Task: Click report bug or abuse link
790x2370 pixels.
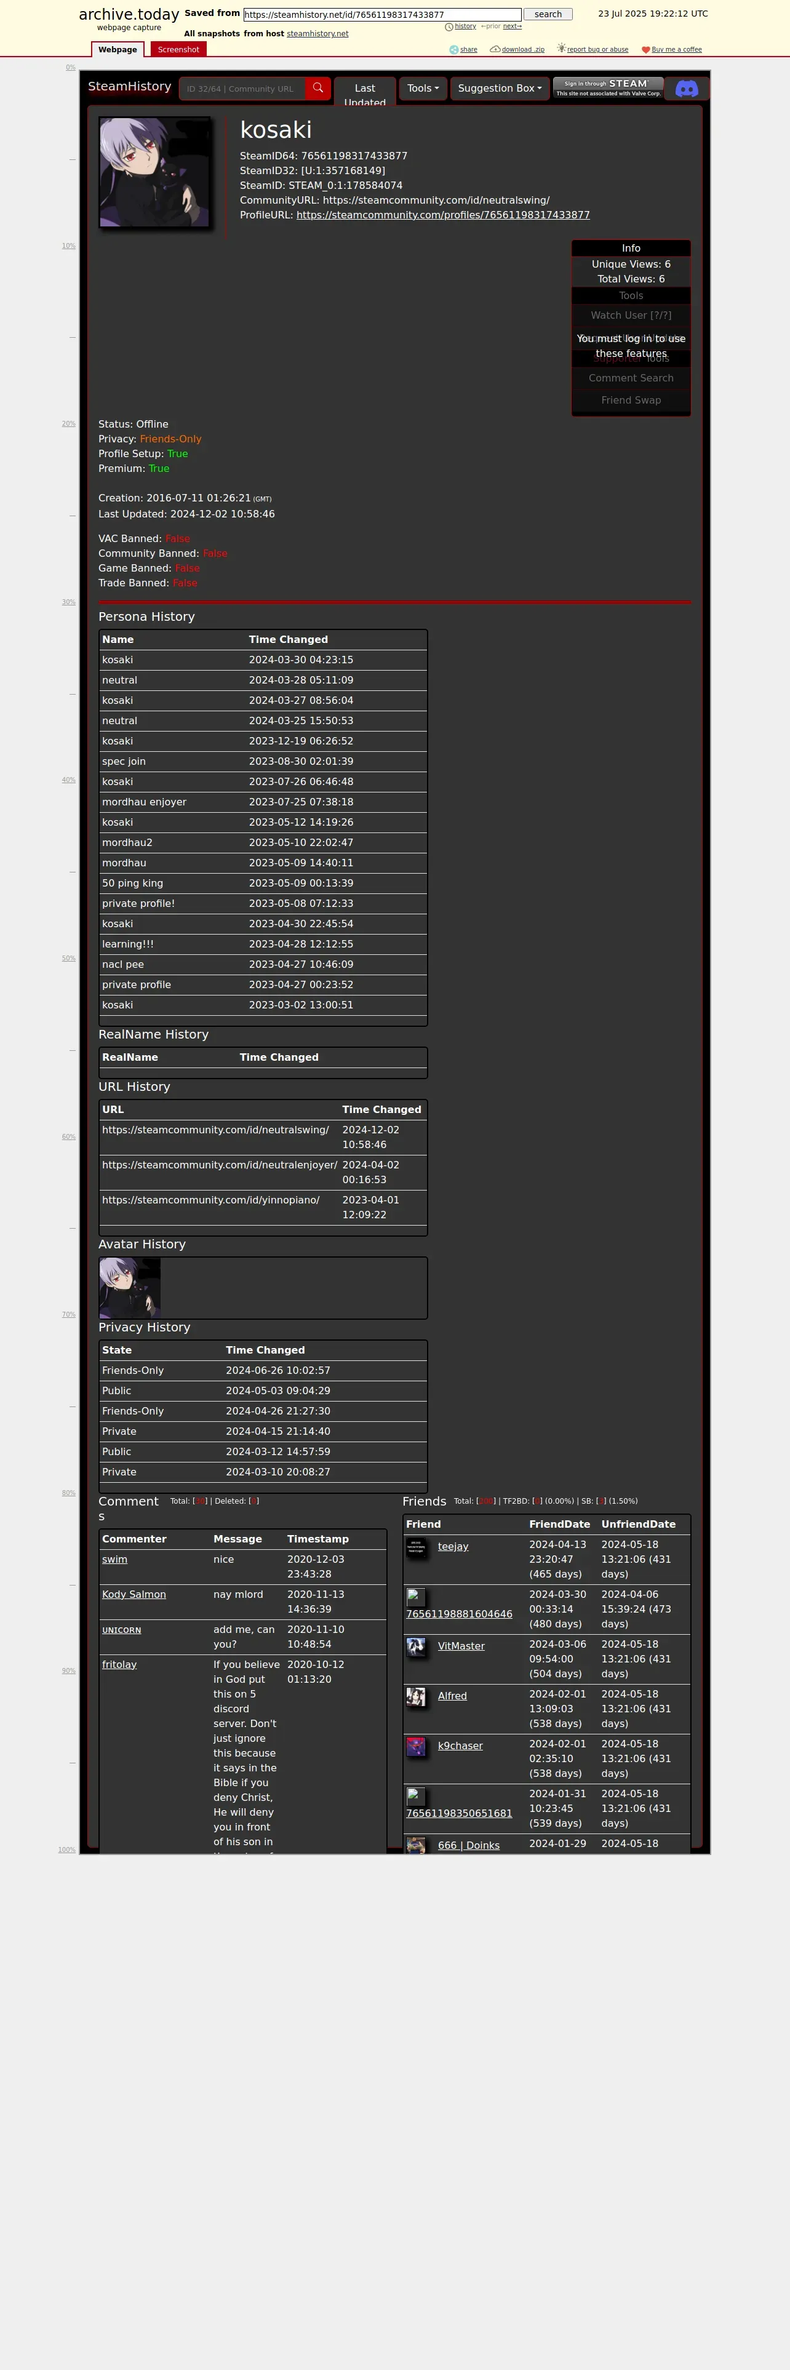Action: pos(598,50)
